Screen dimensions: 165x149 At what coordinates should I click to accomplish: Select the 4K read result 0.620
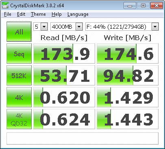[x=64, y=97]
